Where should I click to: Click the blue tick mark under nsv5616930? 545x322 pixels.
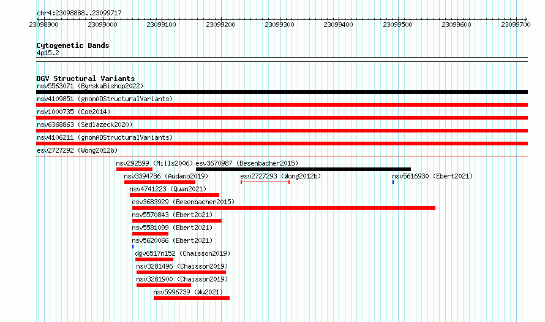[x=393, y=182]
